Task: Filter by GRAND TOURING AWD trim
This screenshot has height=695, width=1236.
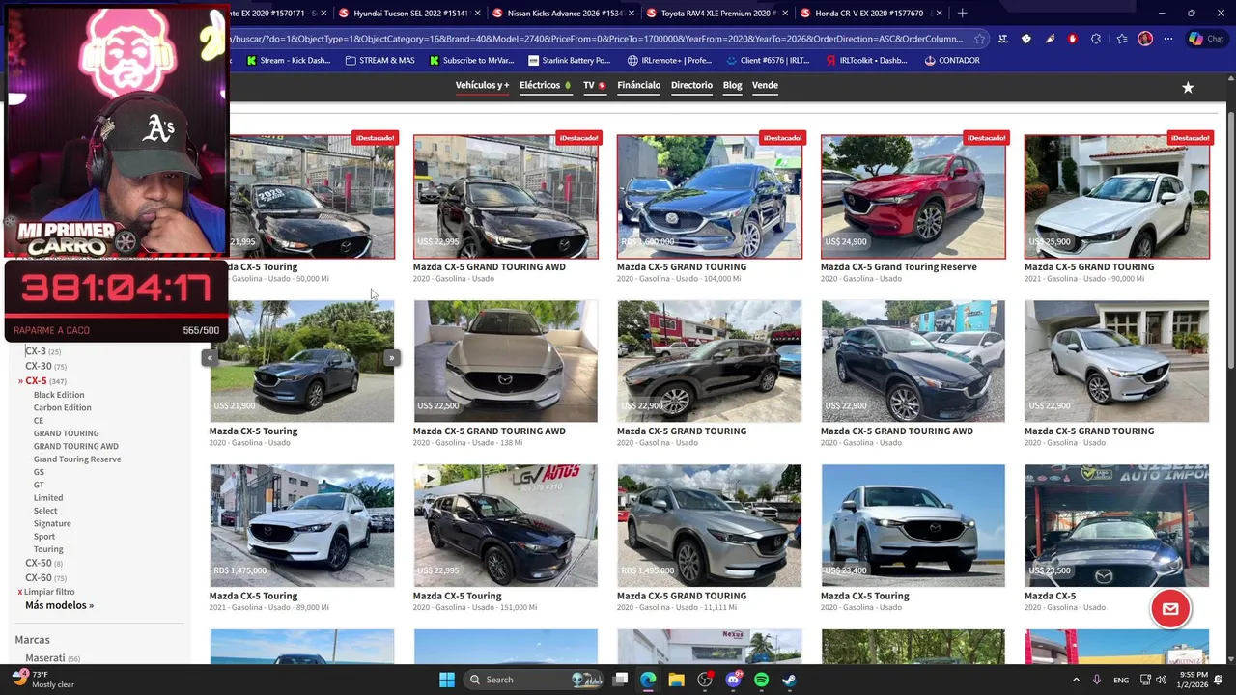Action: pyautogui.click(x=75, y=446)
